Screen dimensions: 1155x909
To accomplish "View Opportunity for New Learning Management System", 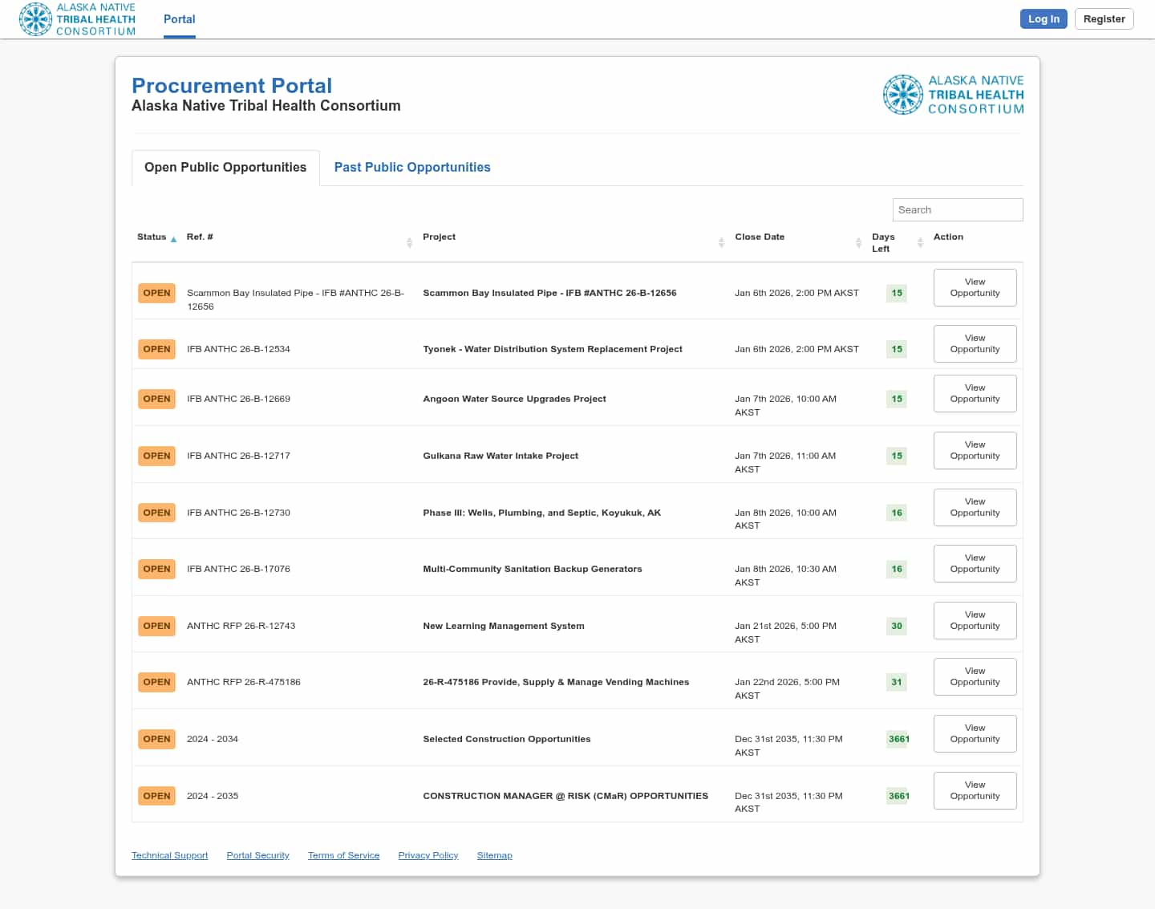I will (x=975, y=620).
